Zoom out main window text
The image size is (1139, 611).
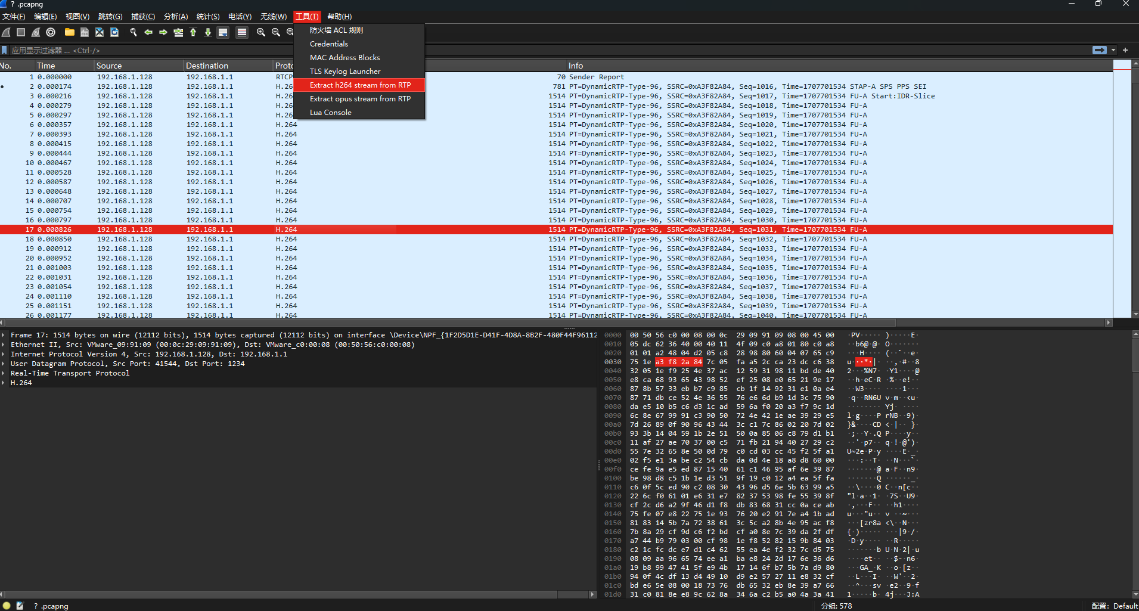pos(276,32)
